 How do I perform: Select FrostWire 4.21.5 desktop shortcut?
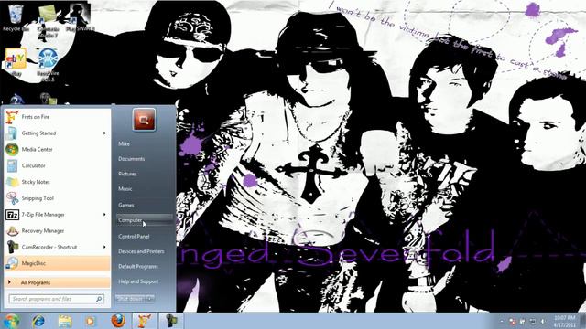49,65
